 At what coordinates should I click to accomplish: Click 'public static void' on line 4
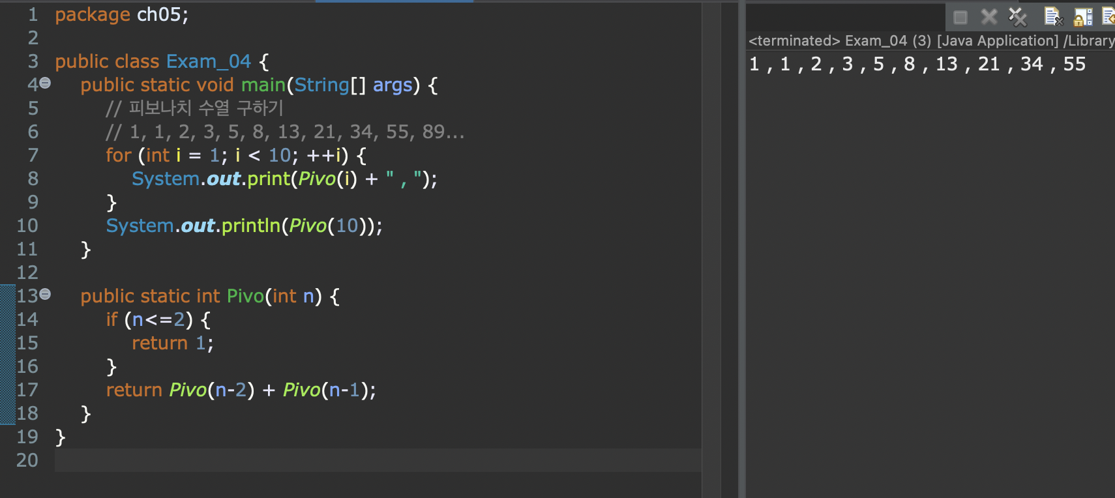(x=157, y=85)
